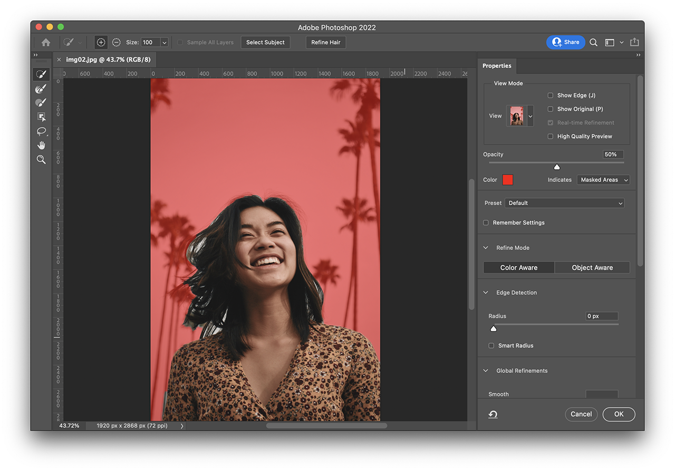The image size is (675, 471).
Task: Collapse the Edge Detection section
Action: 486,293
